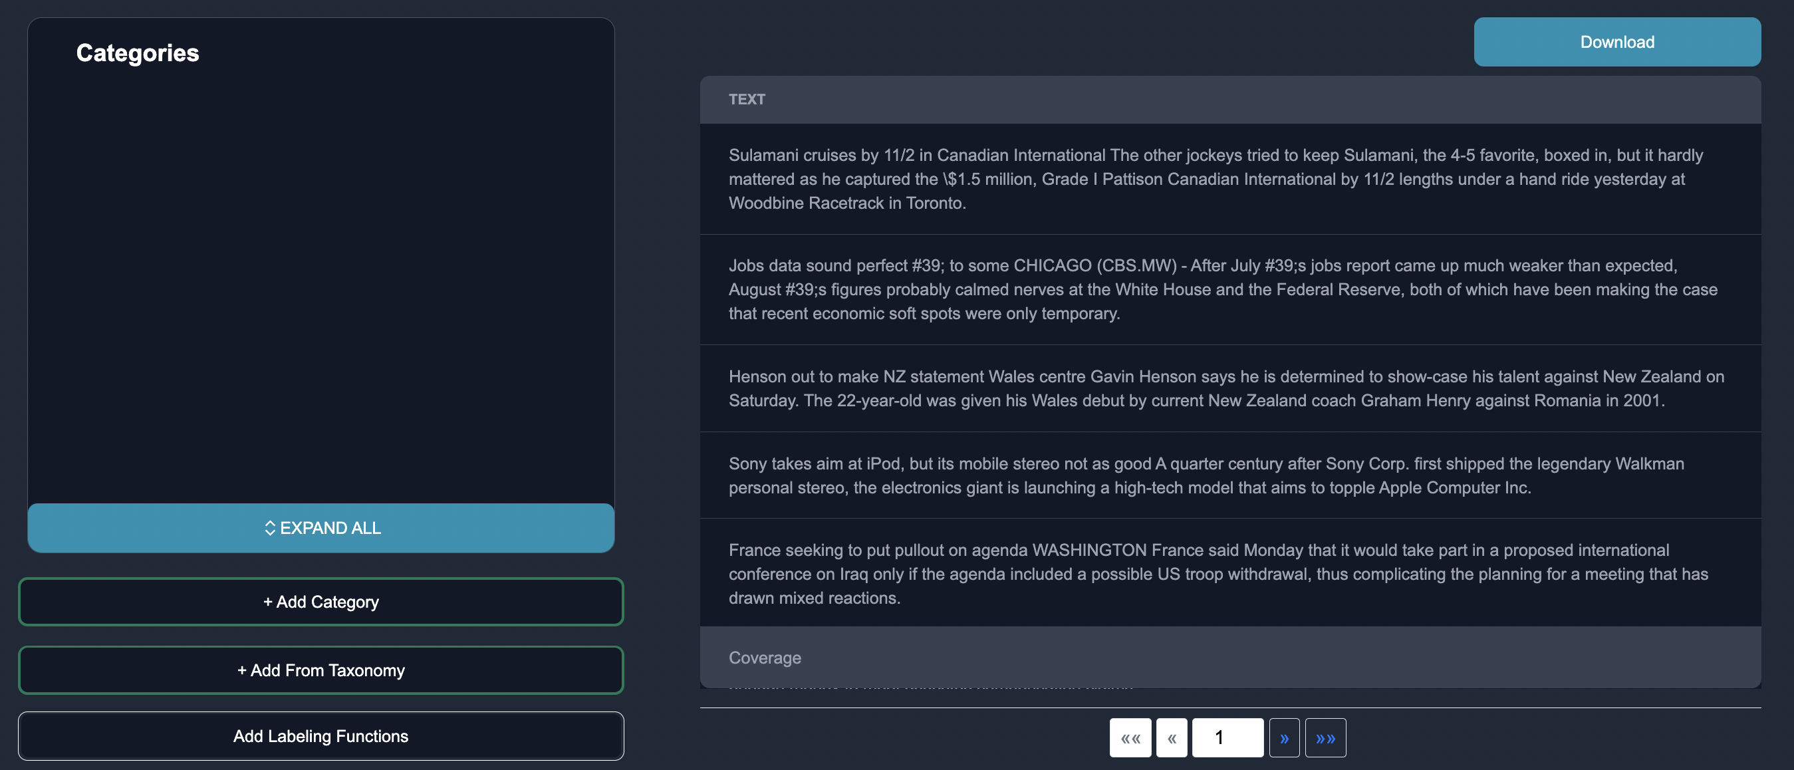Viewport: 1794px width, 770px height.
Task: Click page number input field
Action: pyautogui.click(x=1227, y=737)
